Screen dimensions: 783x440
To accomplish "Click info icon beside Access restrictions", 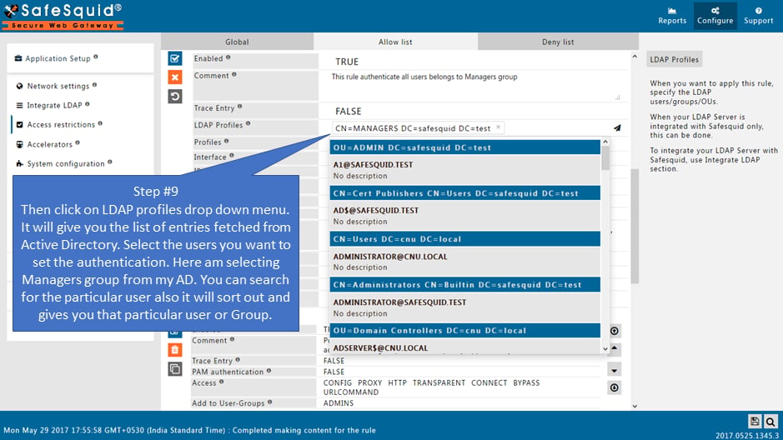I will tap(100, 123).
